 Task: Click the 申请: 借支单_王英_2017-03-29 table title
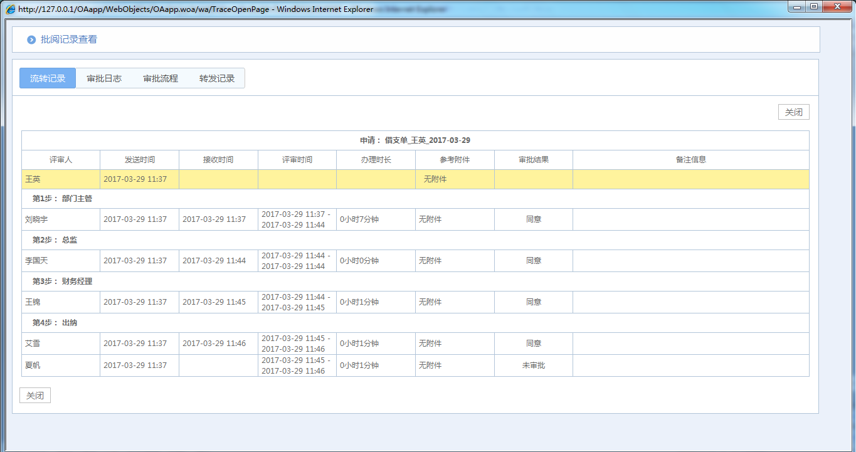[x=415, y=140]
